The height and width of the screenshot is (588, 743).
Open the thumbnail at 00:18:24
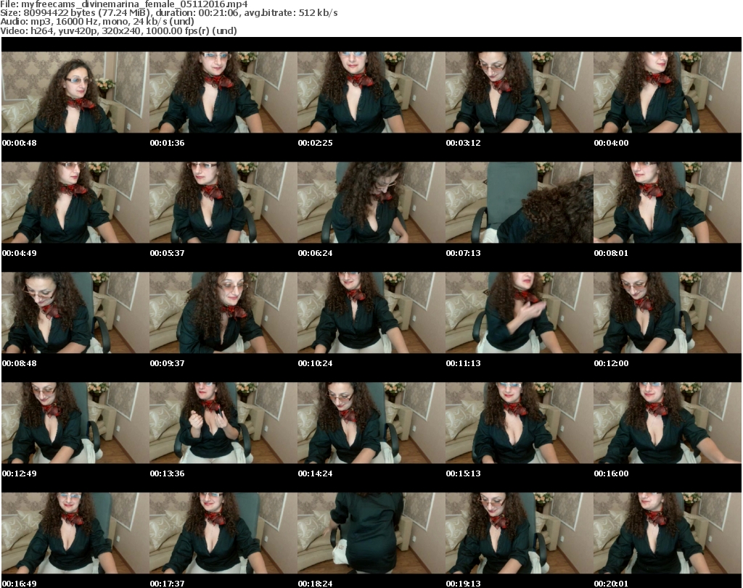point(371,533)
